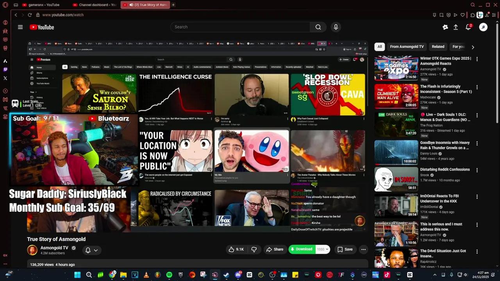
Task: Open Goodbye Insomnia rain thumbnail
Action: pyautogui.click(x=396, y=153)
